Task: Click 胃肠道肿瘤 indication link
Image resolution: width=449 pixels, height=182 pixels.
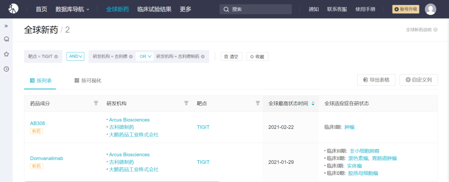Action: coord(384,158)
